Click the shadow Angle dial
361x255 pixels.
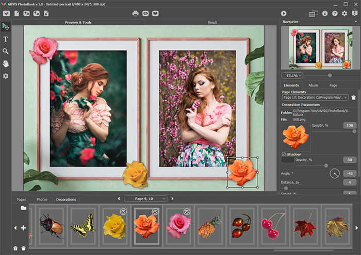tap(335, 174)
